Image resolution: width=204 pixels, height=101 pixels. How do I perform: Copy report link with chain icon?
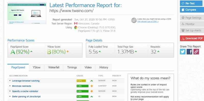tap(196, 52)
